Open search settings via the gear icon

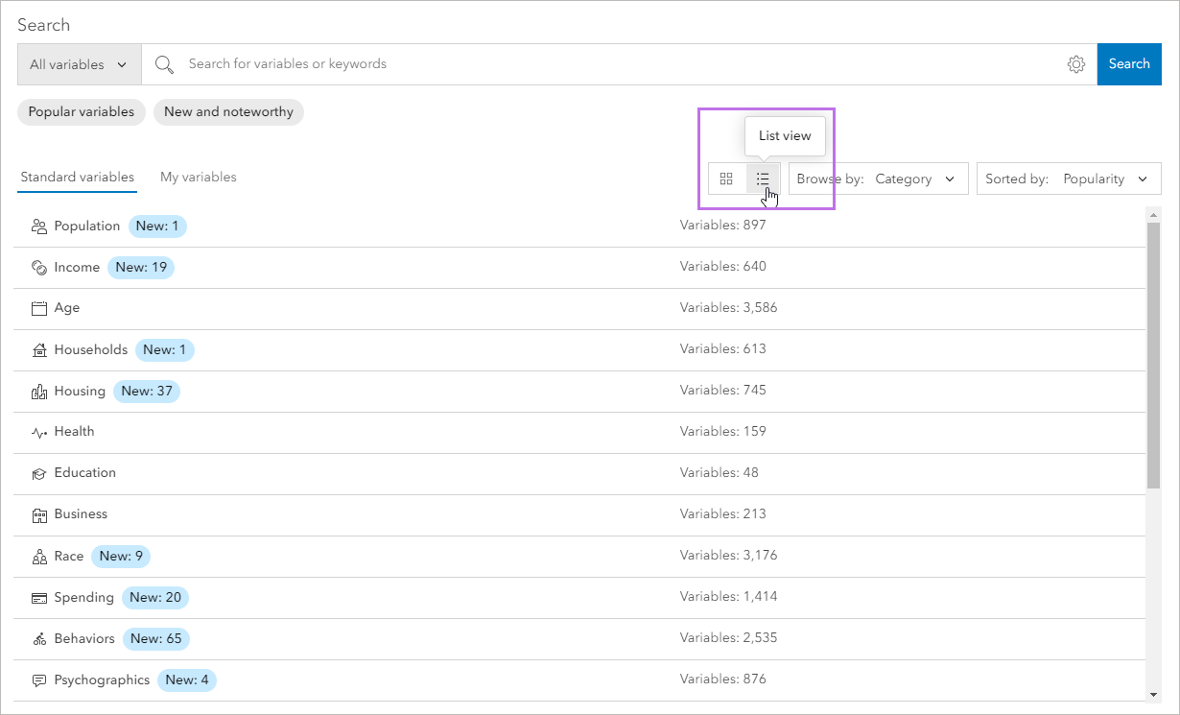click(x=1075, y=63)
